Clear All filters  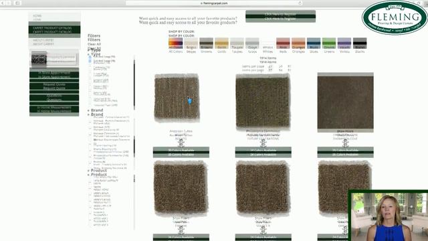coord(94,46)
